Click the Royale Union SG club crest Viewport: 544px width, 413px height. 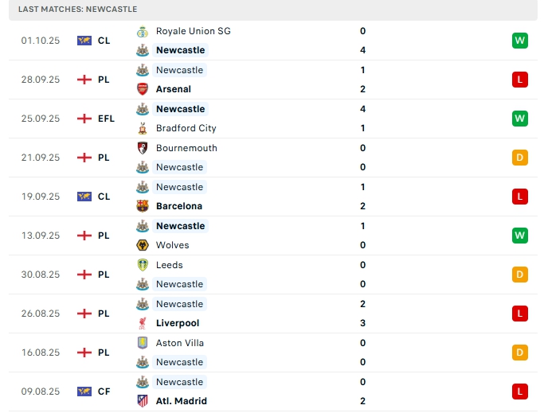(x=143, y=31)
